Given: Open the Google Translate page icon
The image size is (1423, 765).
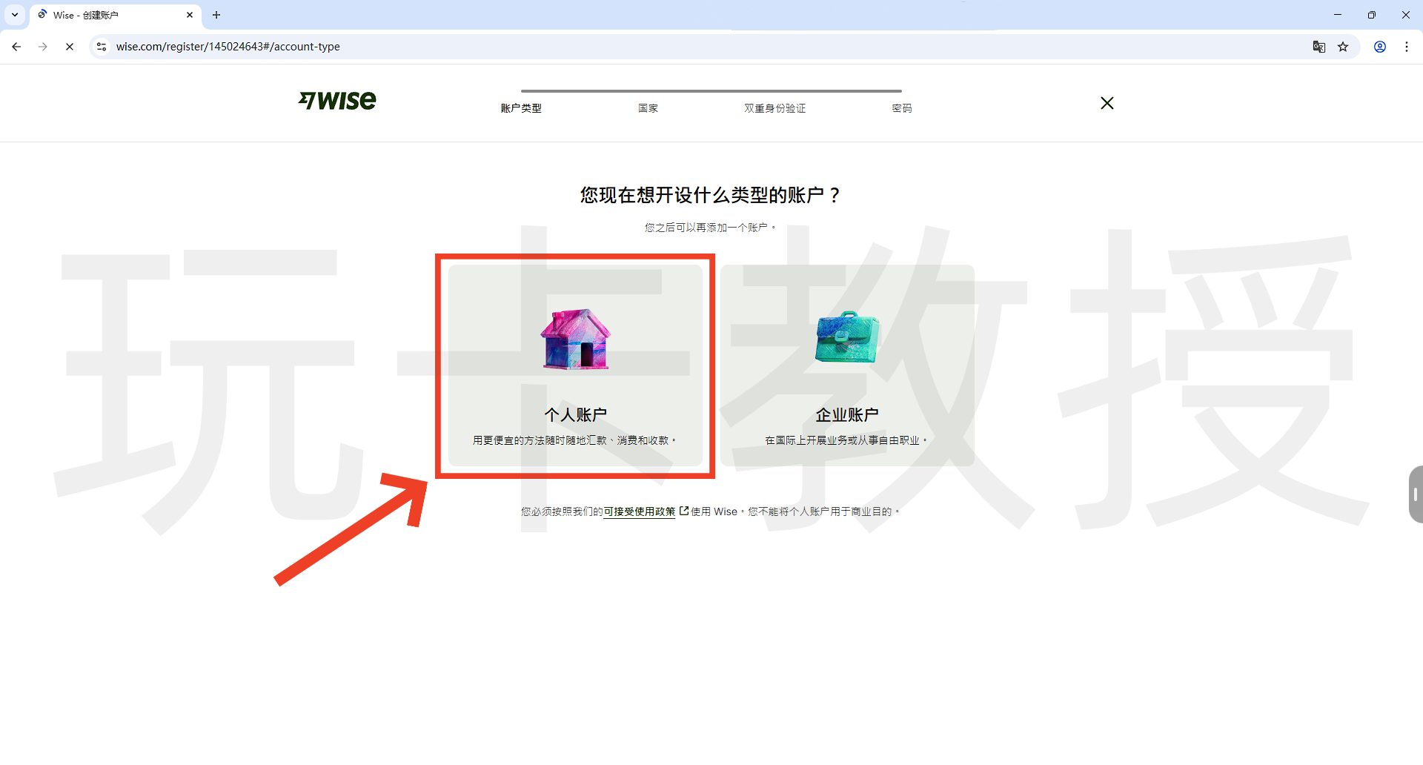Looking at the screenshot, I should point(1318,47).
